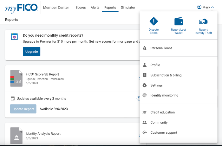
Task: Click the Report Identity Theft card icon
Action: click(203, 21)
